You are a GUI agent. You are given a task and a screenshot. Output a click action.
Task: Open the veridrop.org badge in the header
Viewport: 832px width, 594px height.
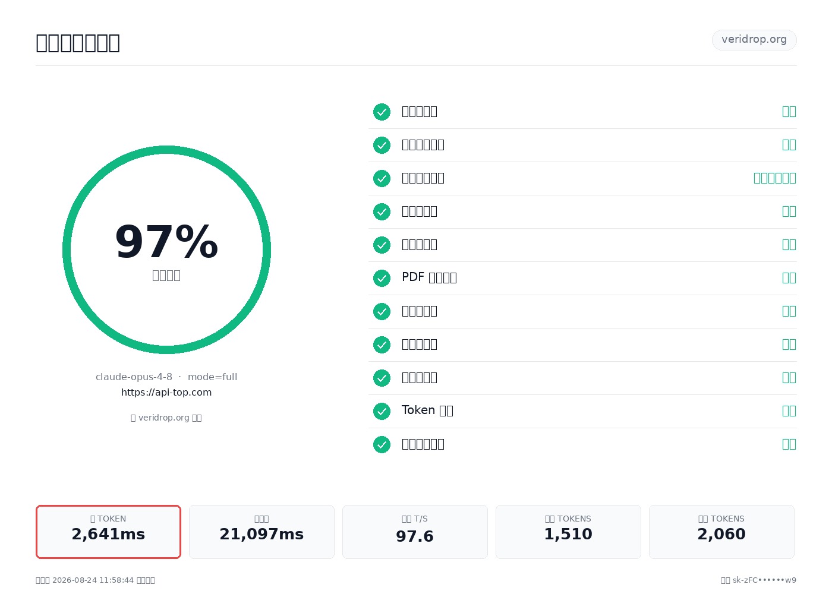point(754,40)
